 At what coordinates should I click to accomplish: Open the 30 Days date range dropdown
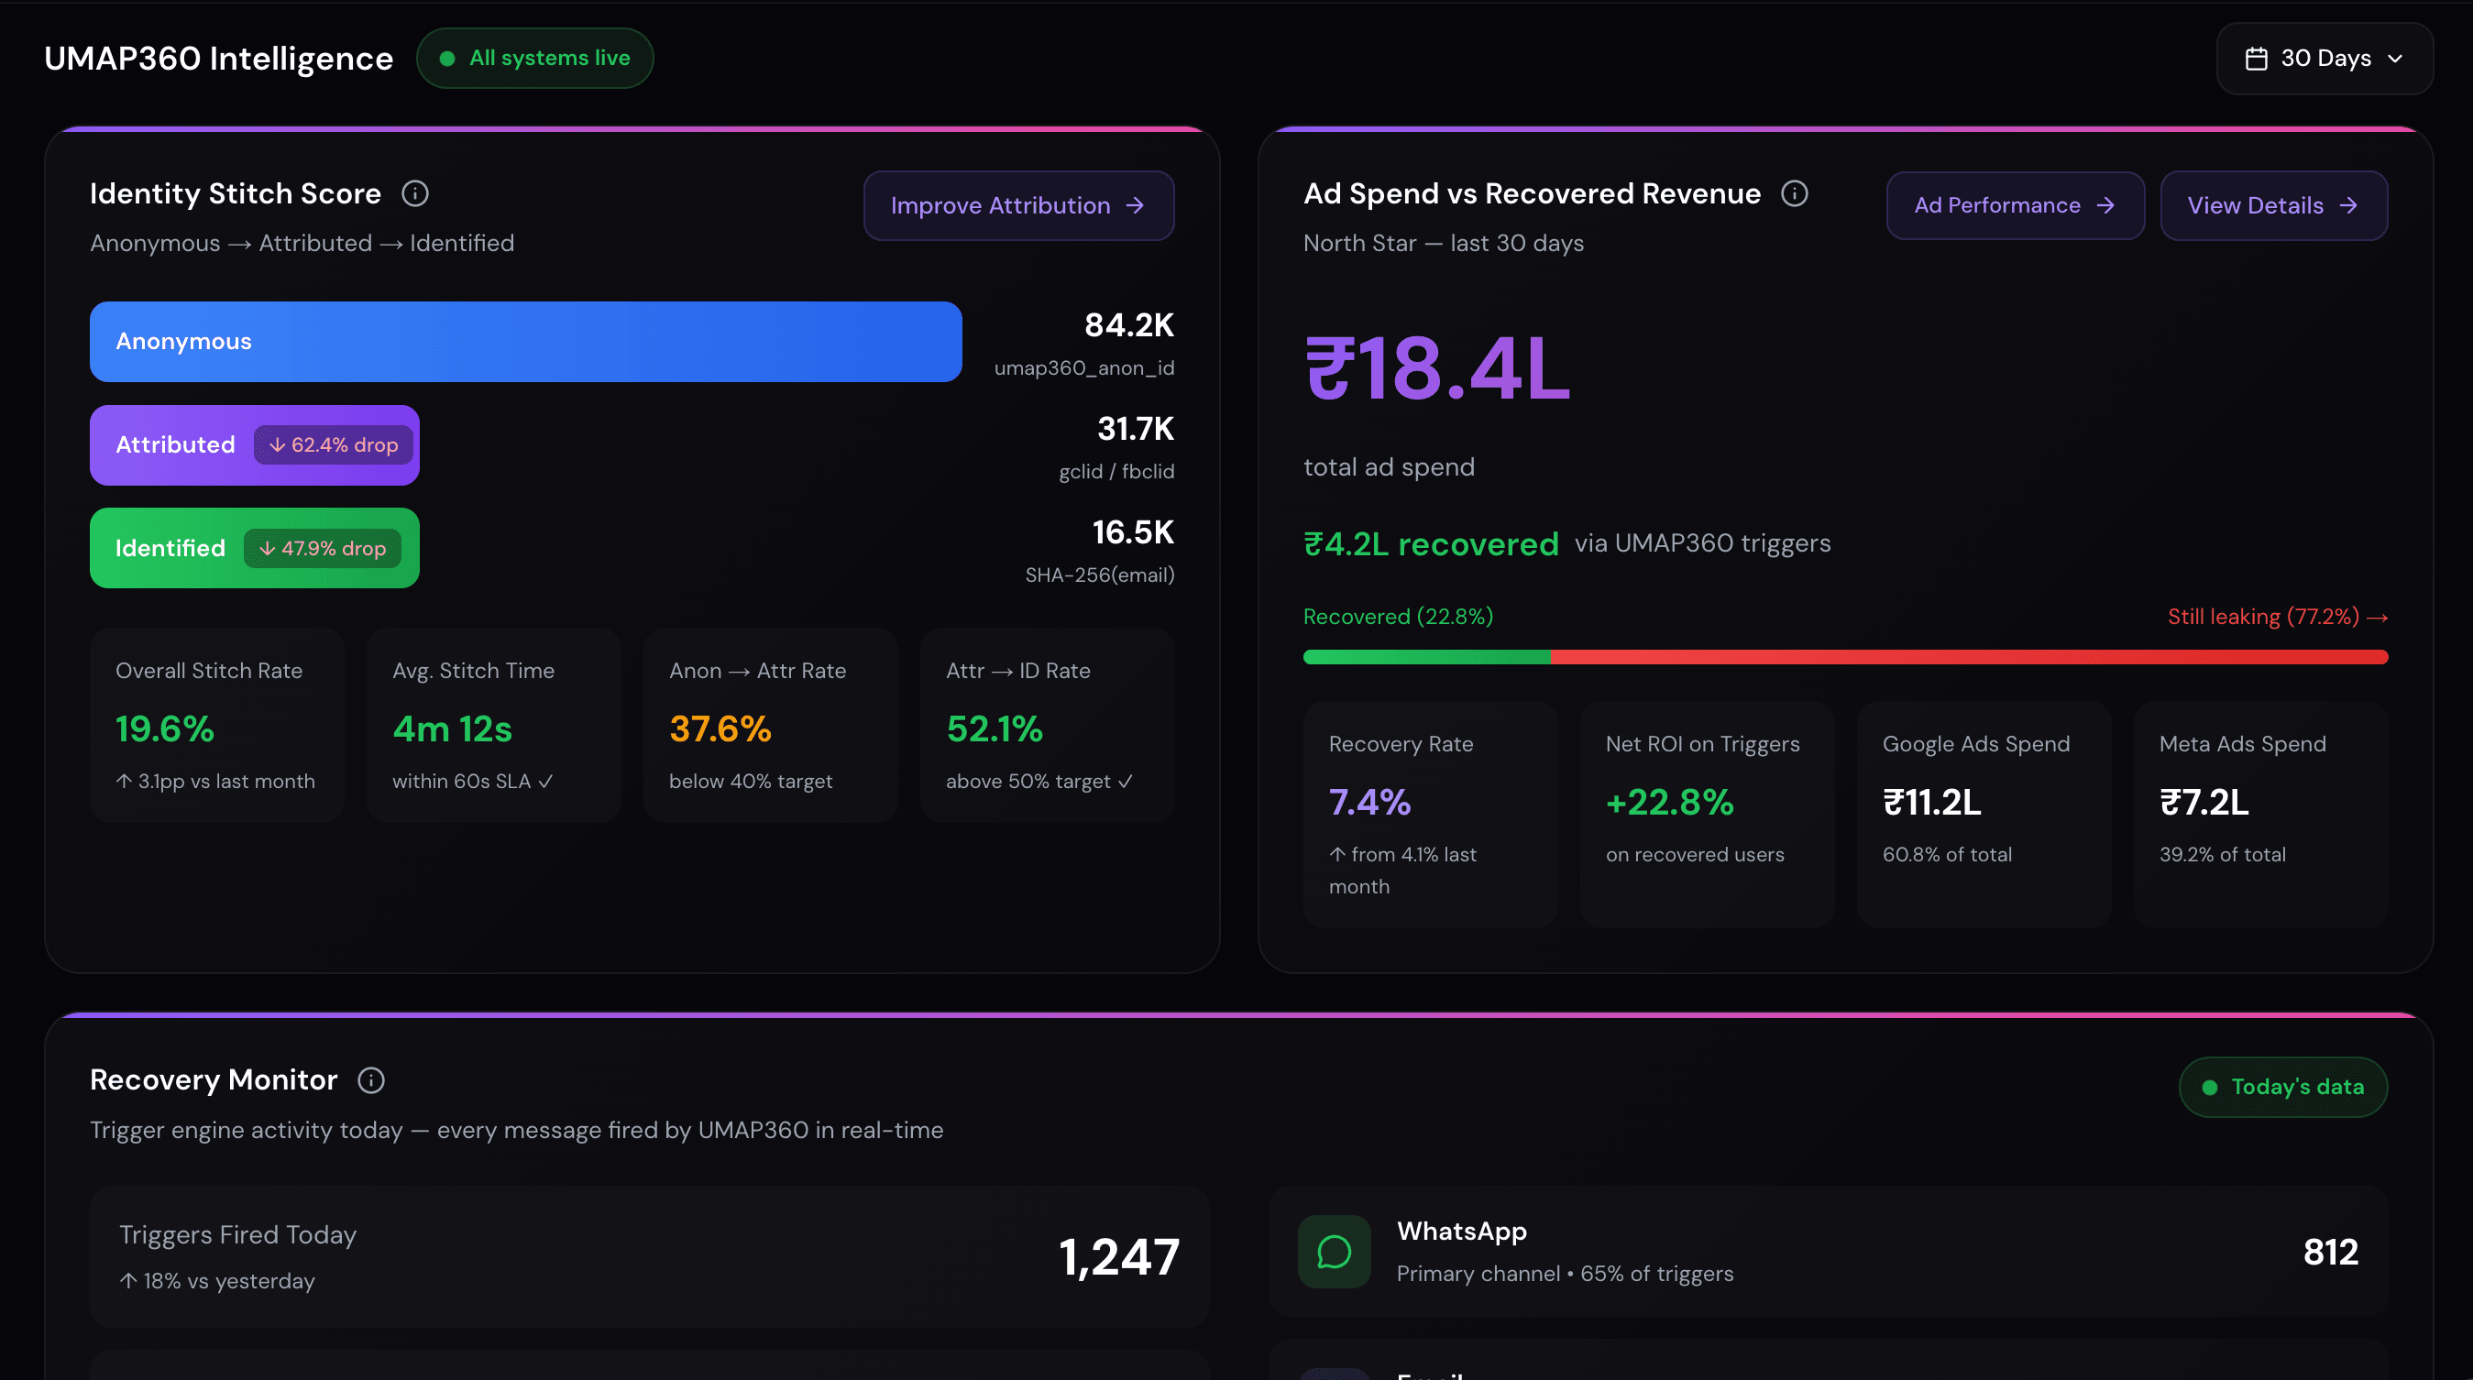point(2325,59)
